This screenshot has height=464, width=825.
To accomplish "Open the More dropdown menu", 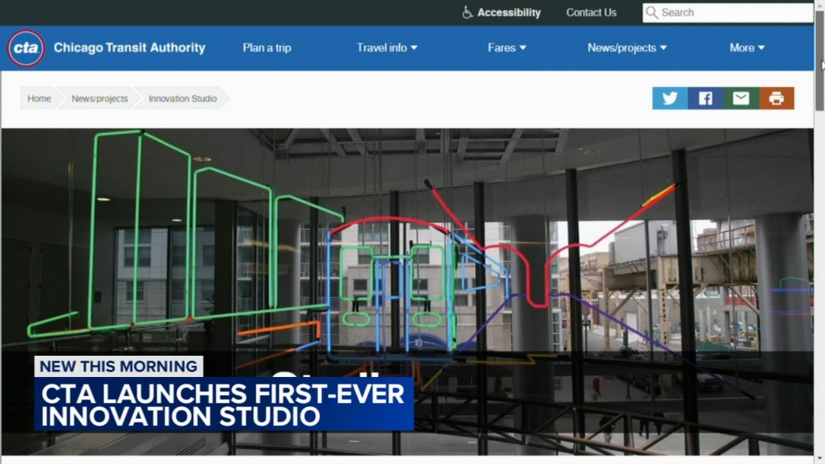I will pyautogui.click(x=746, y=48).
